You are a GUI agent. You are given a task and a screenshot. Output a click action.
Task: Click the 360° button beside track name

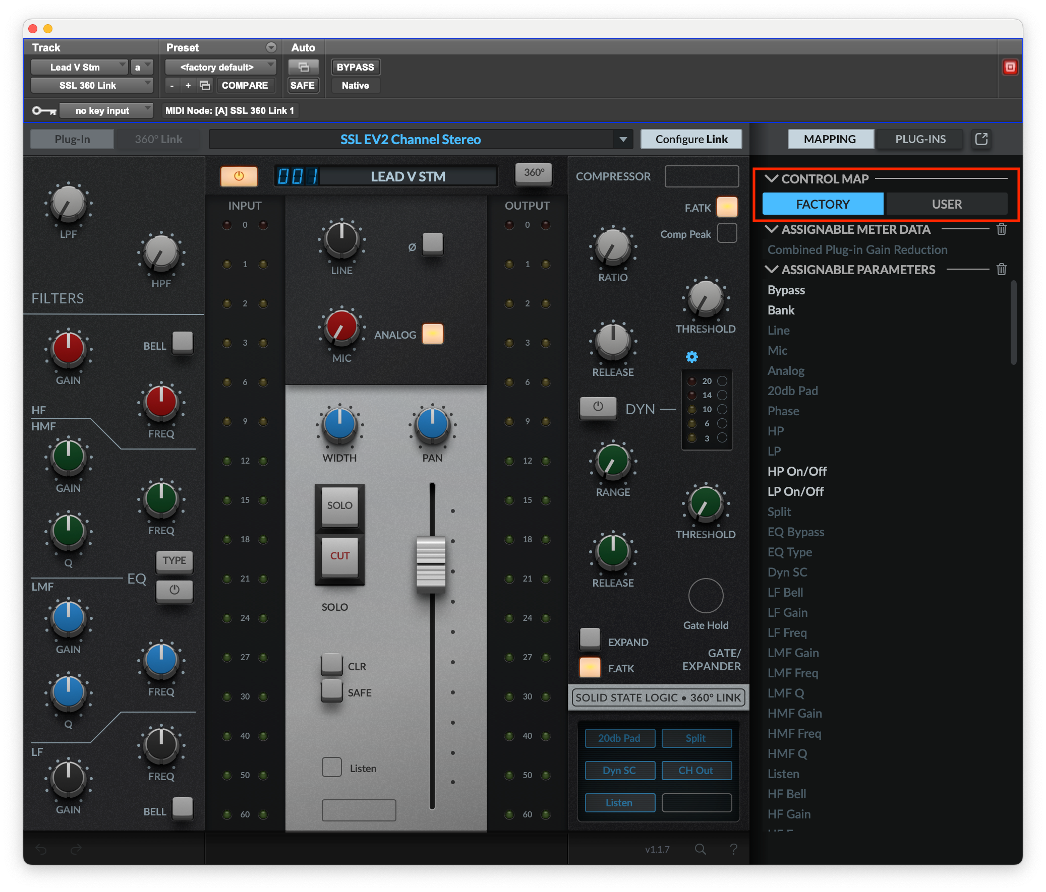tap(534, 173)
